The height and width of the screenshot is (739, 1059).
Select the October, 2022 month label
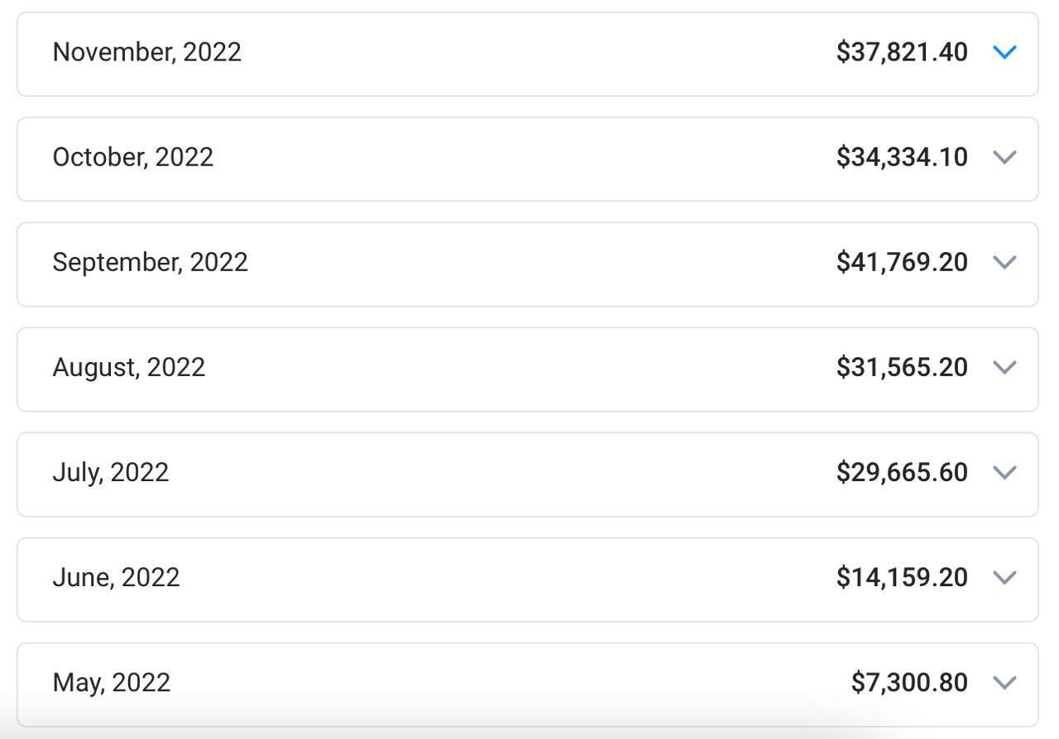(x=133, y=157)
